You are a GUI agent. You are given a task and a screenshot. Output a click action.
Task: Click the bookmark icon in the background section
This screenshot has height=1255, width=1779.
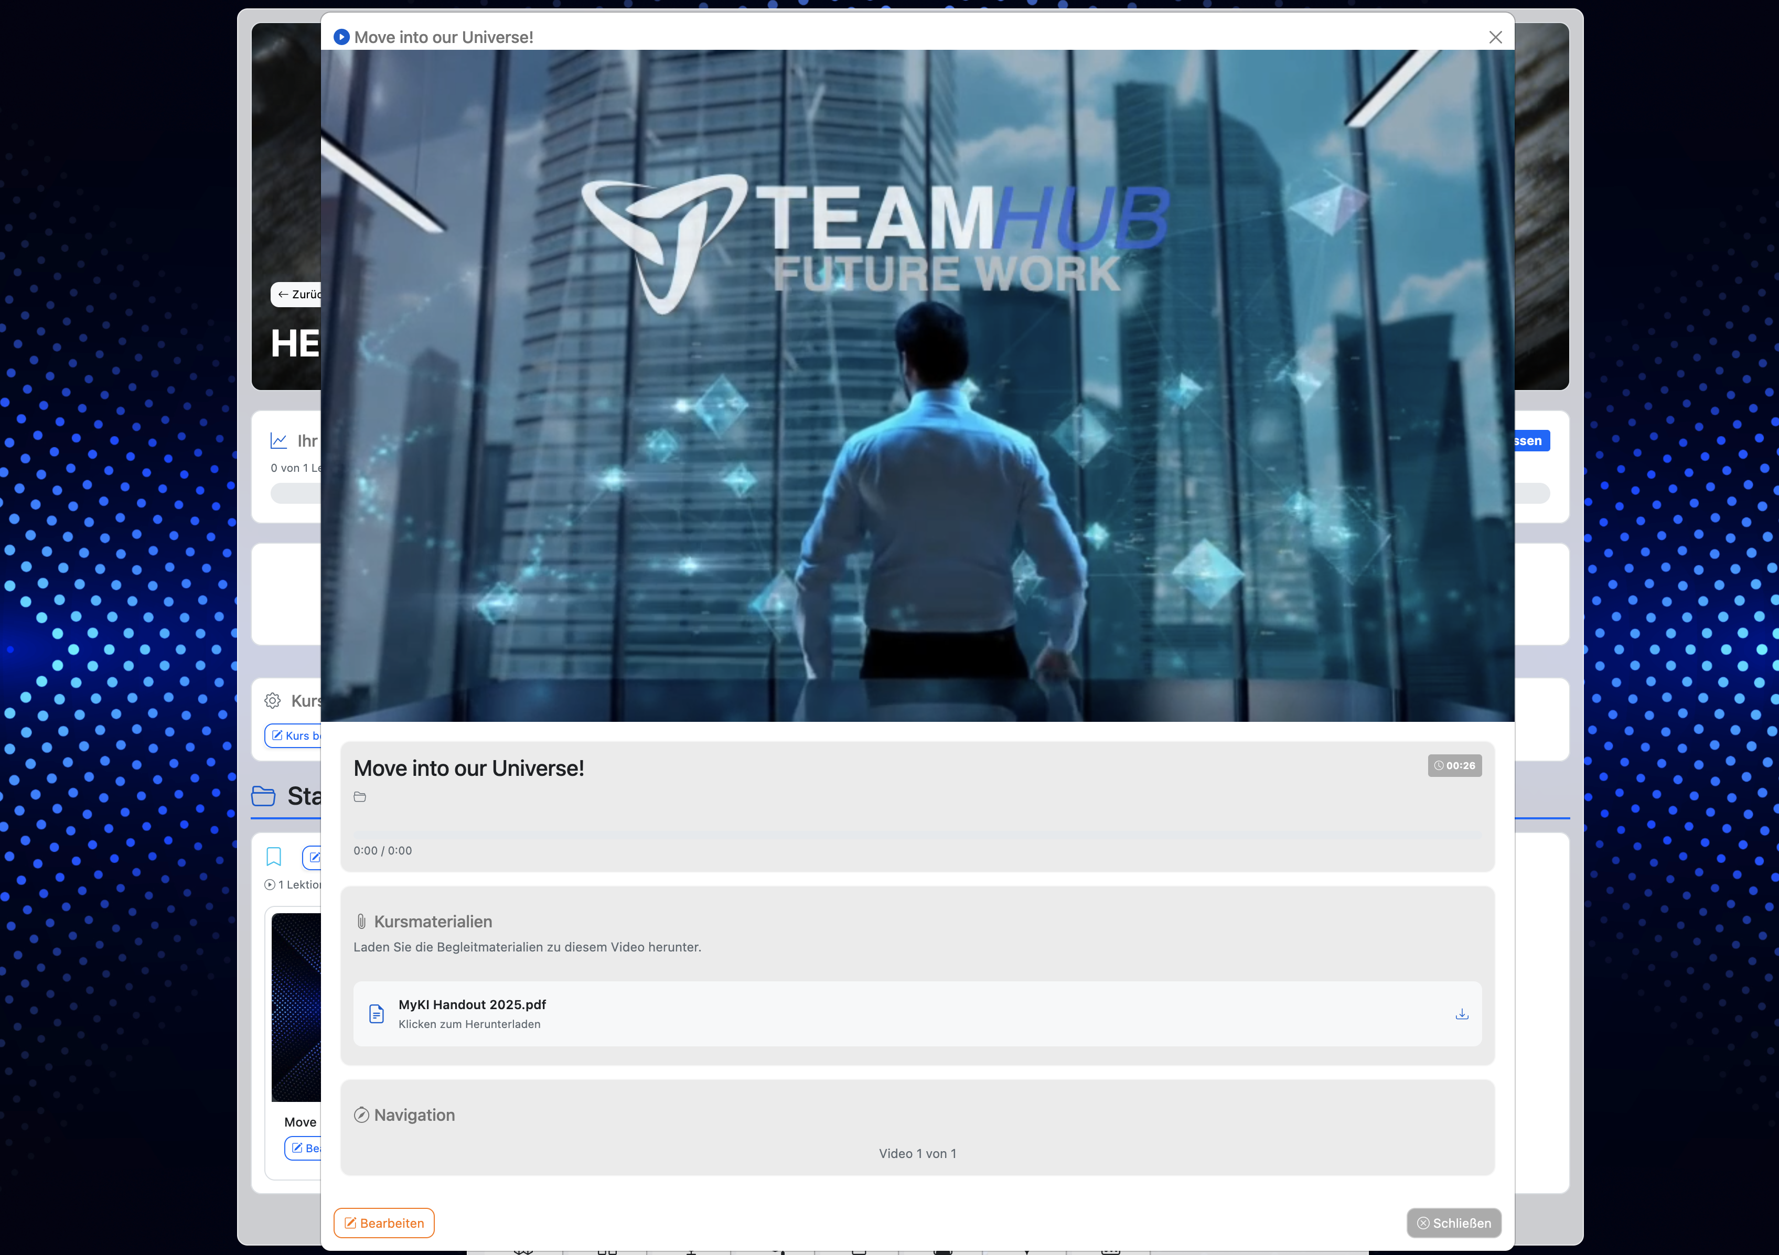coord(274,857)
